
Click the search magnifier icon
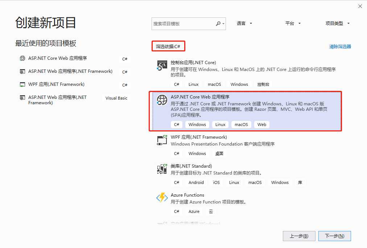(x=218, y=24)
